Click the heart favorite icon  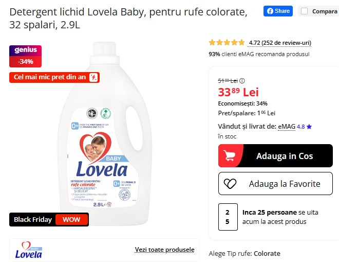(231, 184)
